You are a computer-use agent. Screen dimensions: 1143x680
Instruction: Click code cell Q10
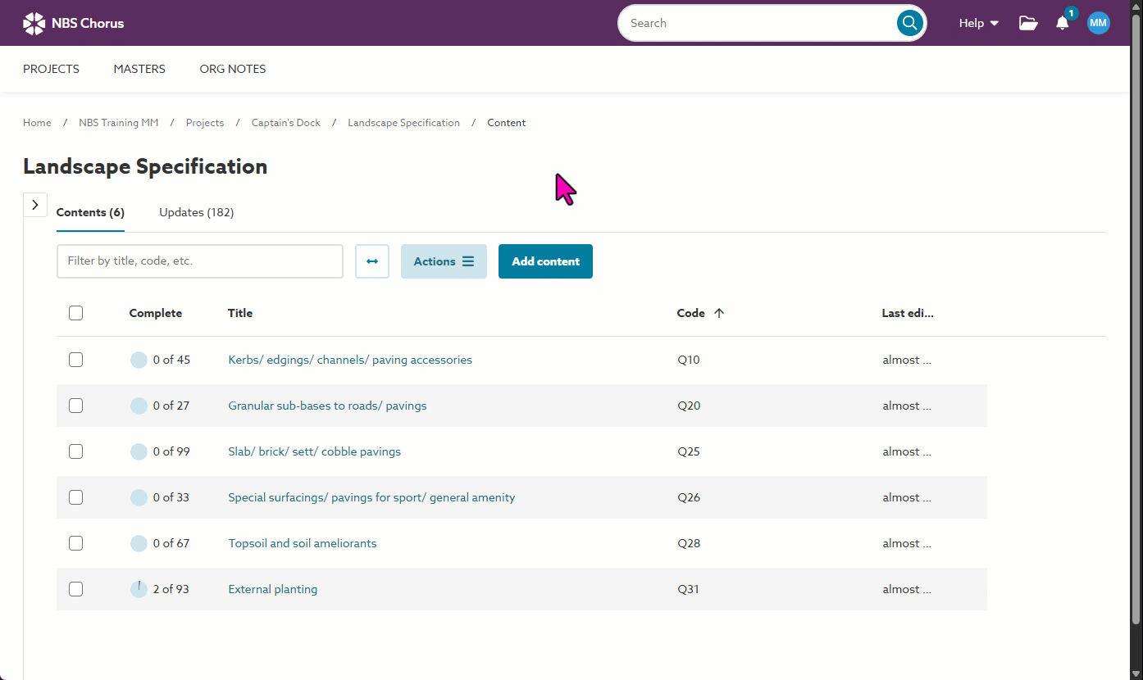(689, 360)
